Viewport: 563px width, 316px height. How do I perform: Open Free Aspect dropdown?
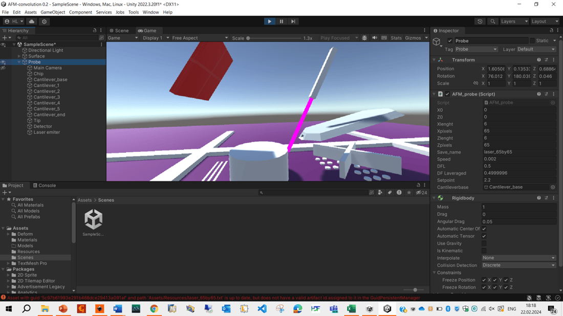pyautogui.click(x=200, y=38)
